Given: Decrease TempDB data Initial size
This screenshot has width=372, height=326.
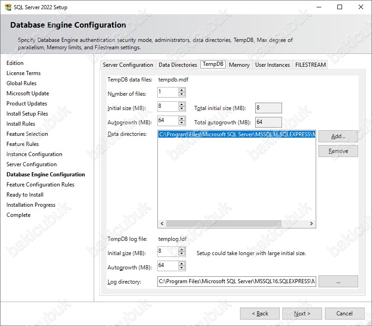Looking at the screenshot, I should 182,109.
